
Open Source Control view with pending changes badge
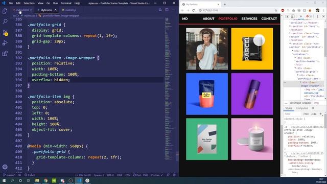pos(5,32)
